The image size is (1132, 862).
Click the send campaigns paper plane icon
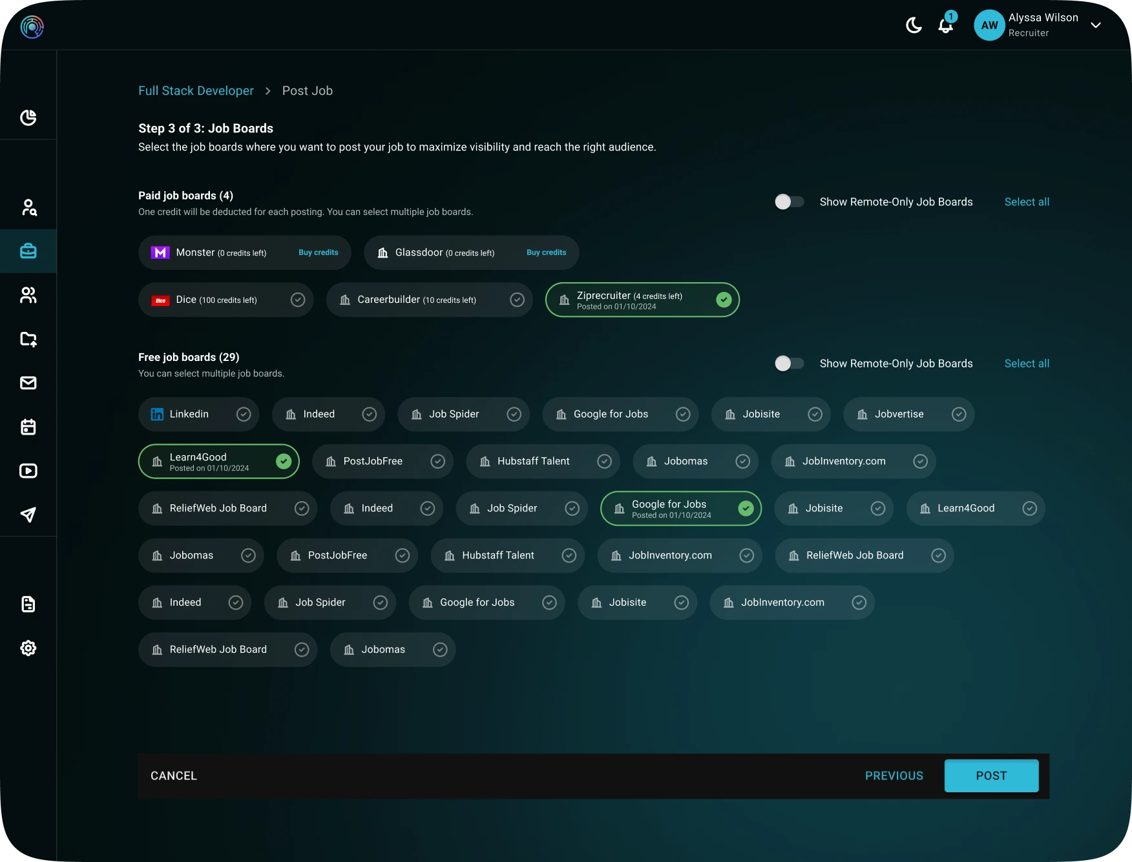28,515
